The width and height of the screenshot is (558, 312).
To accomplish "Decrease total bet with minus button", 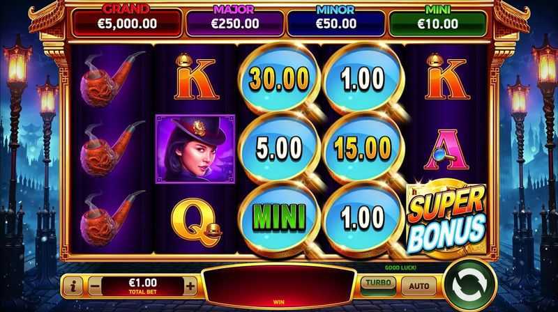I will pos(95,286).
